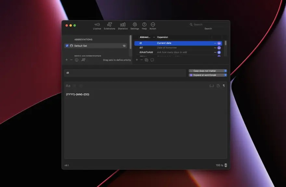The image size is (286, 187).
Task: Open the Action menu icon
Action: [153, 24]
